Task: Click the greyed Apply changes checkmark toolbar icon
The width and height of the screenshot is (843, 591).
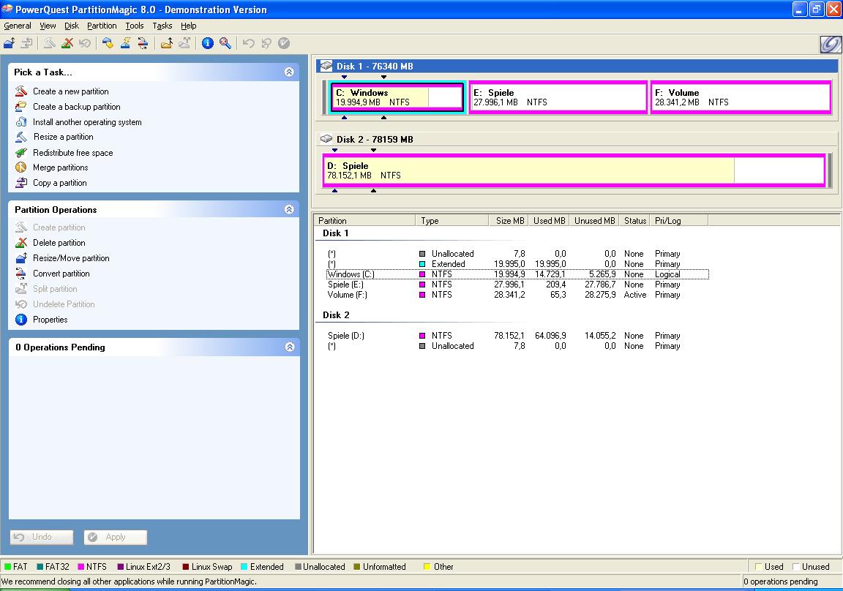Action: [284, 43]
